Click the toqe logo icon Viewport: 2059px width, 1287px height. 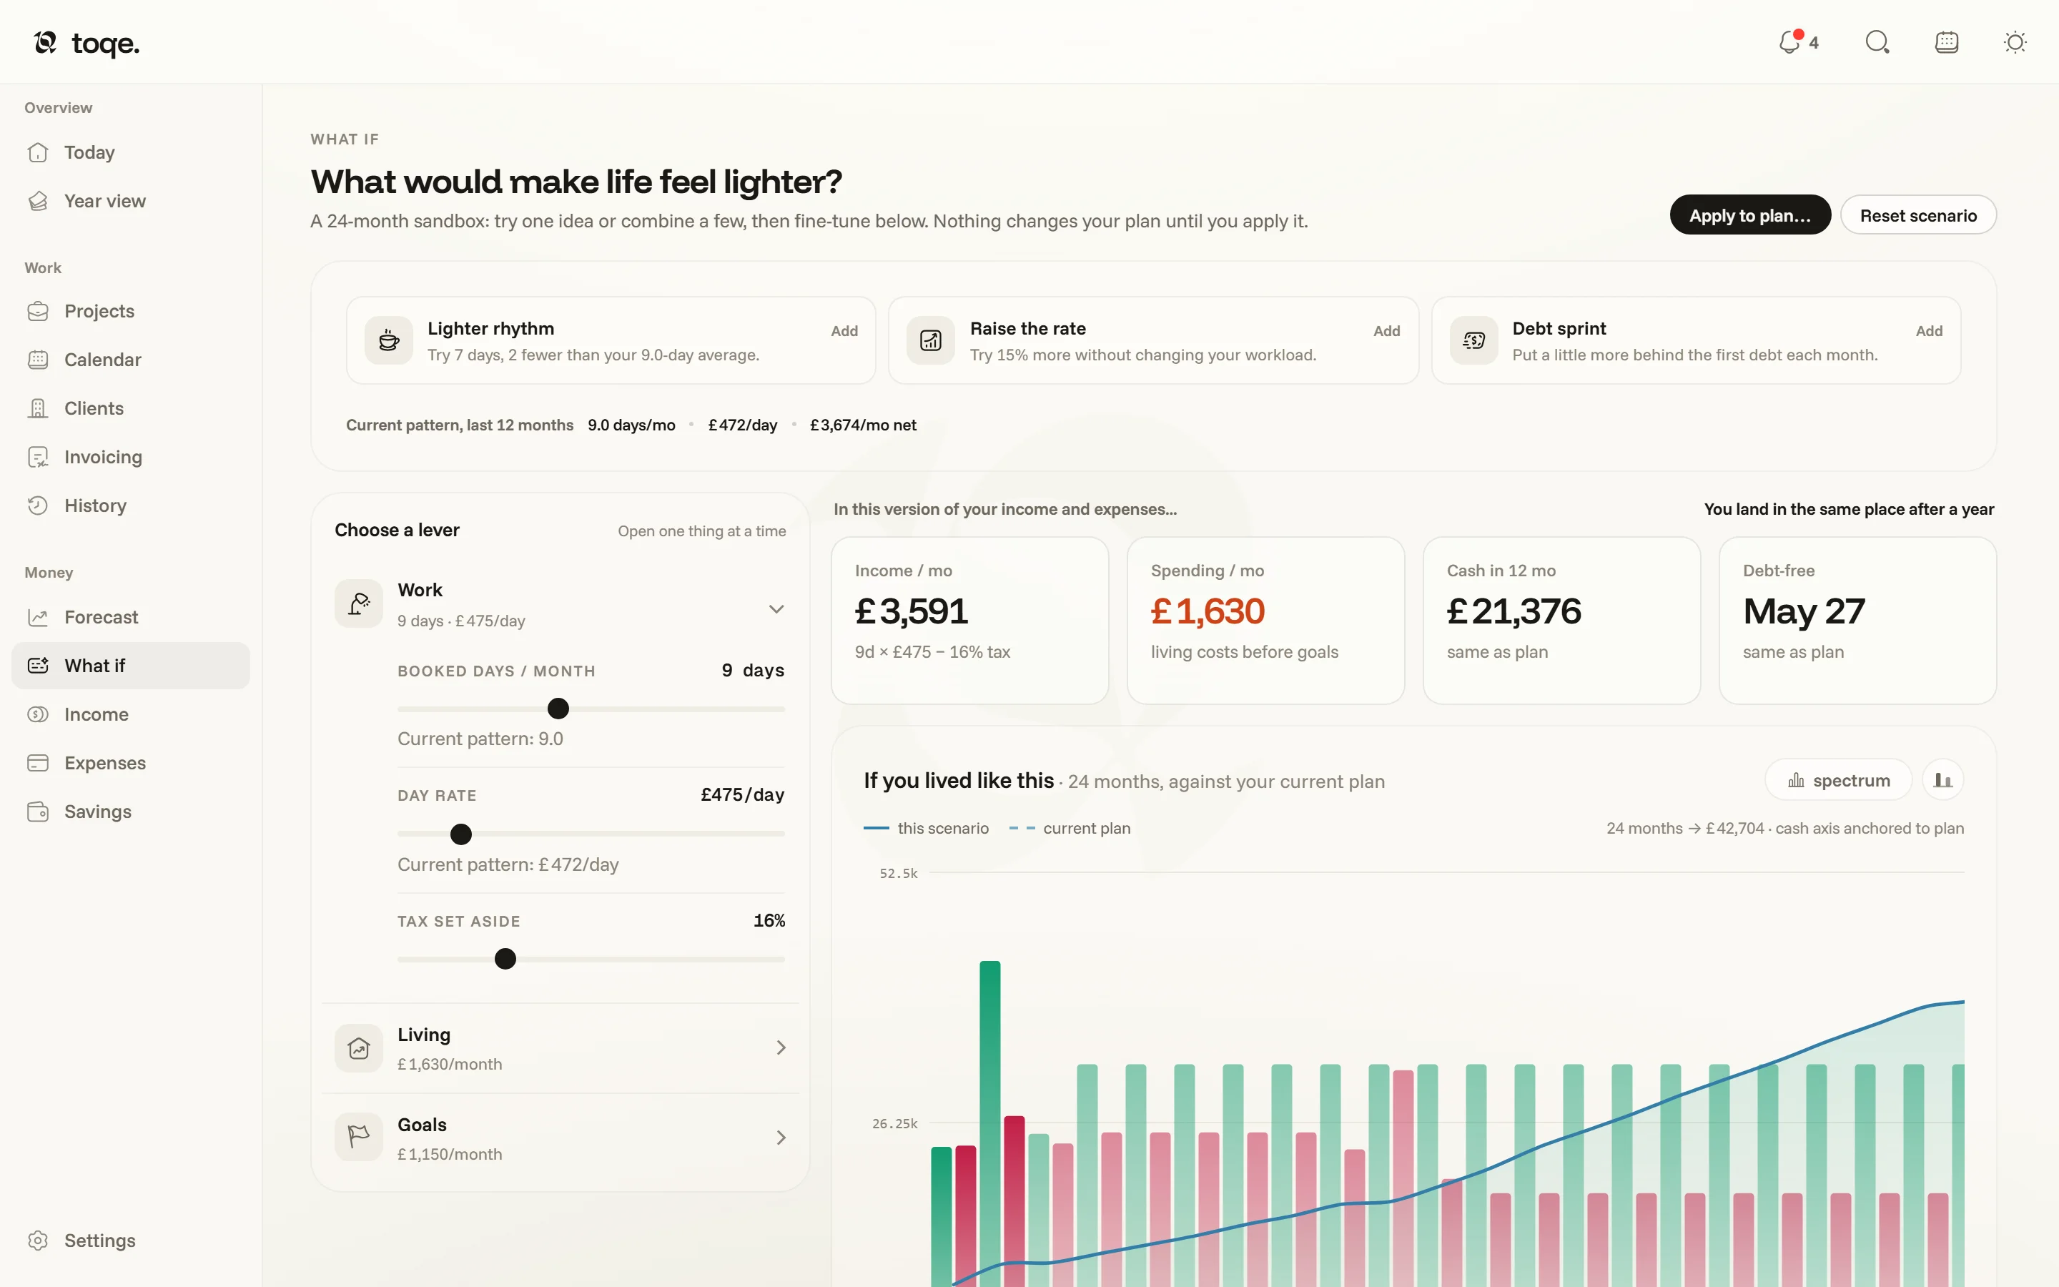coord(45,41)
